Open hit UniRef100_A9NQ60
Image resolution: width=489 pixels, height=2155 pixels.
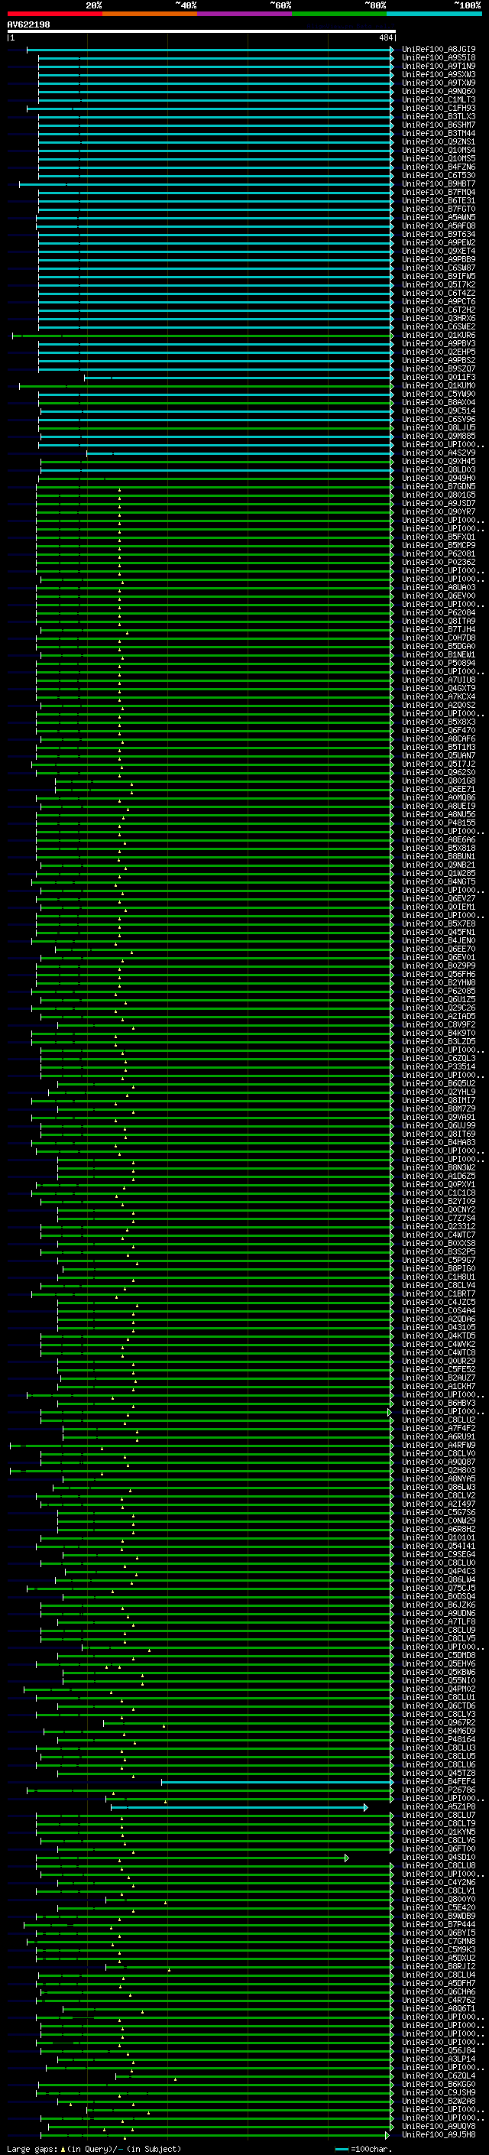click(439, 91)
